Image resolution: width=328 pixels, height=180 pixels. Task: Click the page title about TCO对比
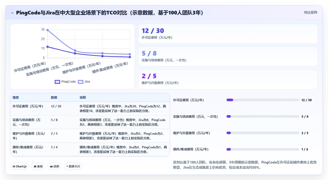click(x=110, y=13)
